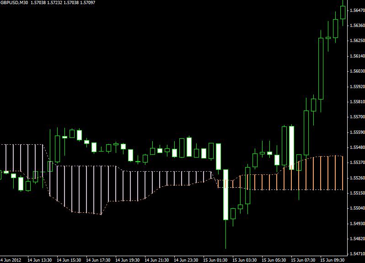
Task: Select the 1.55590 price level label
Action: 357,132
